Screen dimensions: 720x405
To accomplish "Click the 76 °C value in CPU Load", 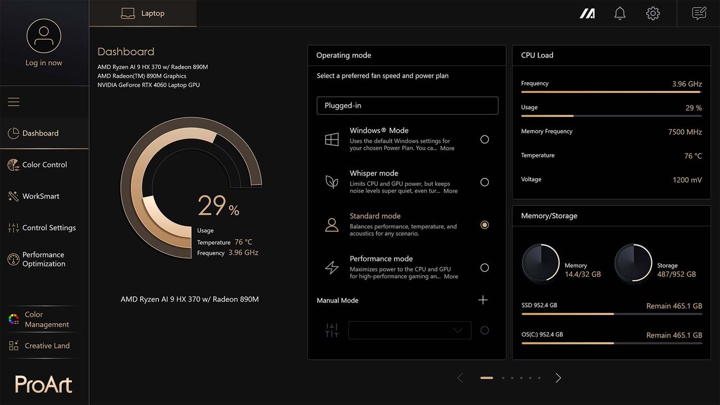I will tap(693, 156).
